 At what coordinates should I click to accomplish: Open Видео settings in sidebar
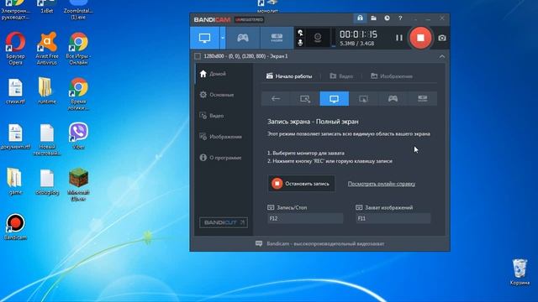(x=212, y=116)
